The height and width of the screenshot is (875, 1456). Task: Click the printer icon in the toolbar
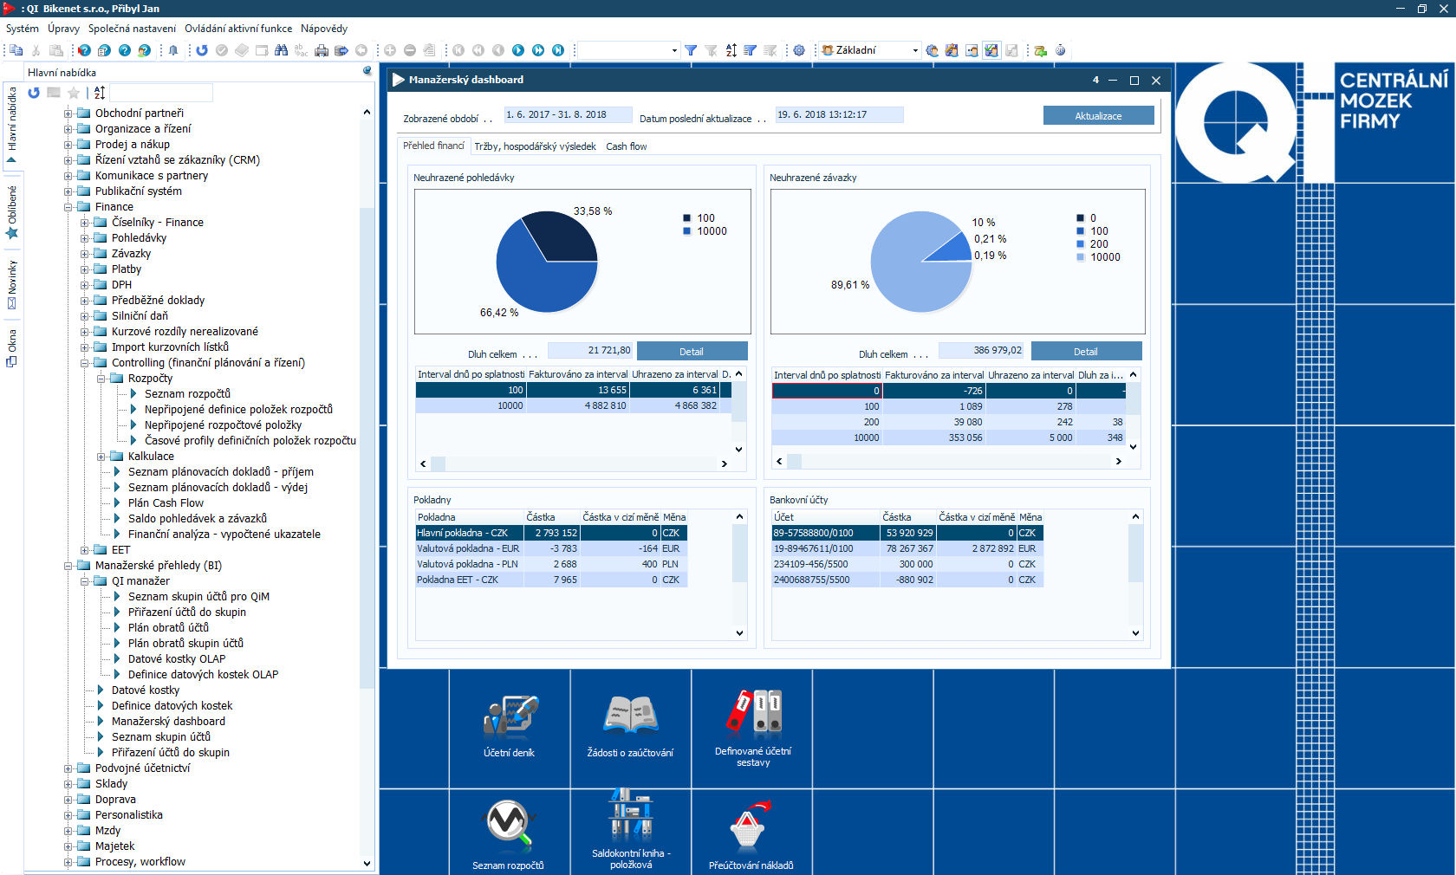click(x=322, y=51)
